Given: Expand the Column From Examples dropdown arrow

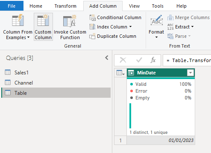Looking at the screenshot, I should pyautogui.click(x=28, y=37).
